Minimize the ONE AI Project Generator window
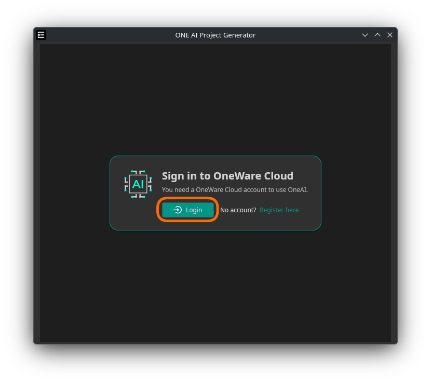 (x=365, y=35)
